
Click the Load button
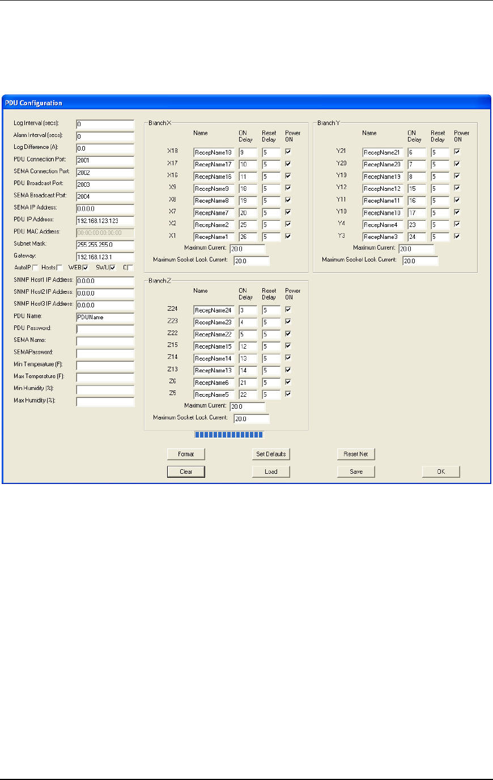pyautogui.click(x=271, y=472)
